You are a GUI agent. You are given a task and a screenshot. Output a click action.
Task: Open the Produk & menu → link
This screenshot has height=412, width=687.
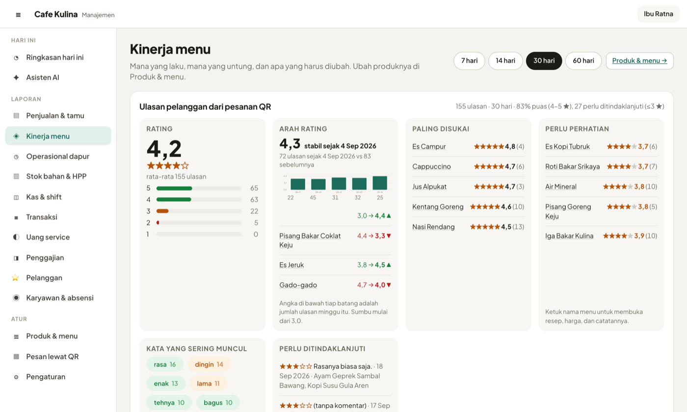640,61
